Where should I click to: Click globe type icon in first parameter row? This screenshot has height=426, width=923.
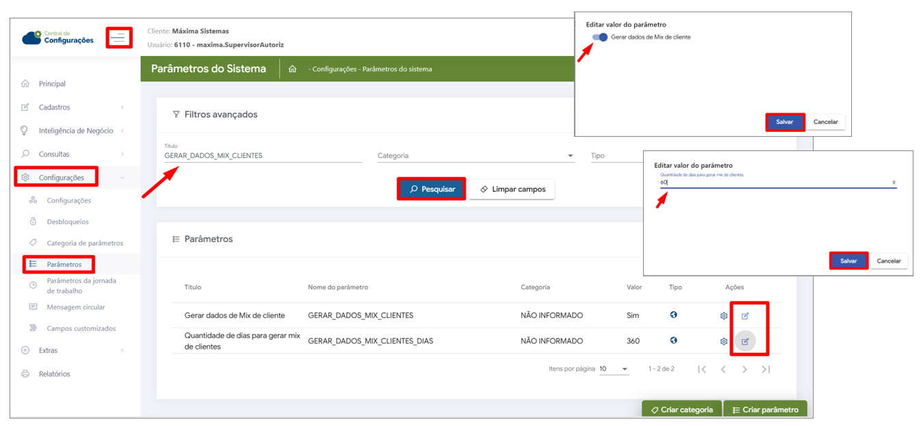point(674,315)
